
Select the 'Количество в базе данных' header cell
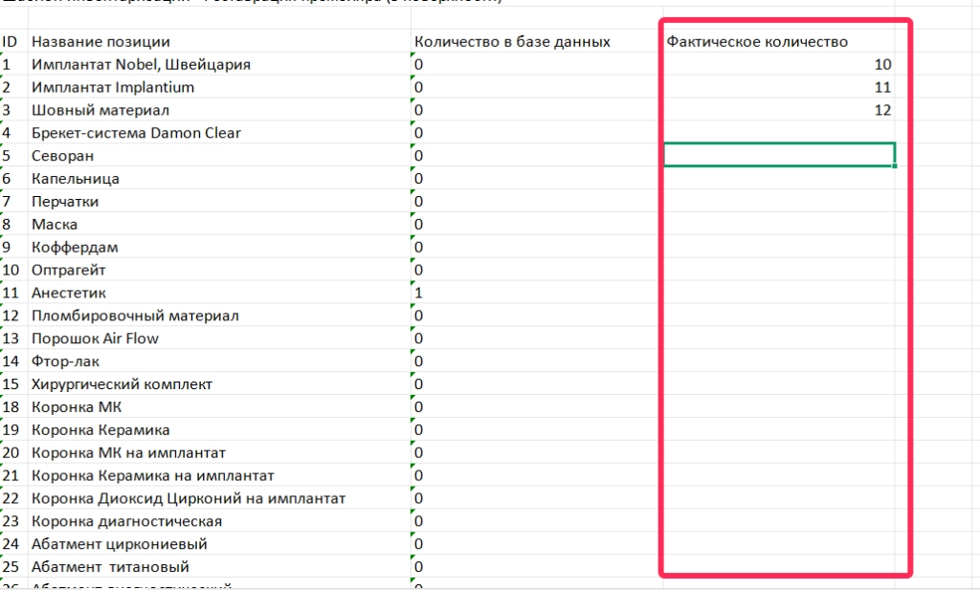[512, 41]
